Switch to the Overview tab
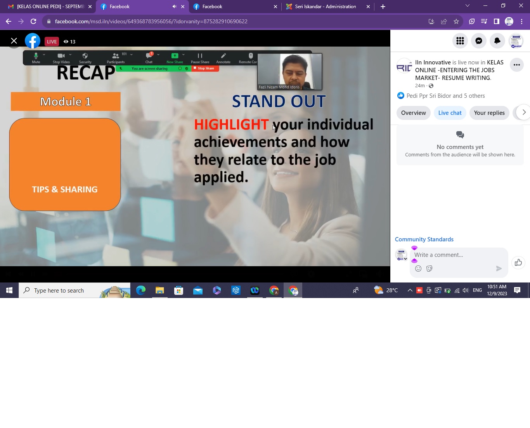Viewport: 530px width, 428px height. (x=413, y=113)
